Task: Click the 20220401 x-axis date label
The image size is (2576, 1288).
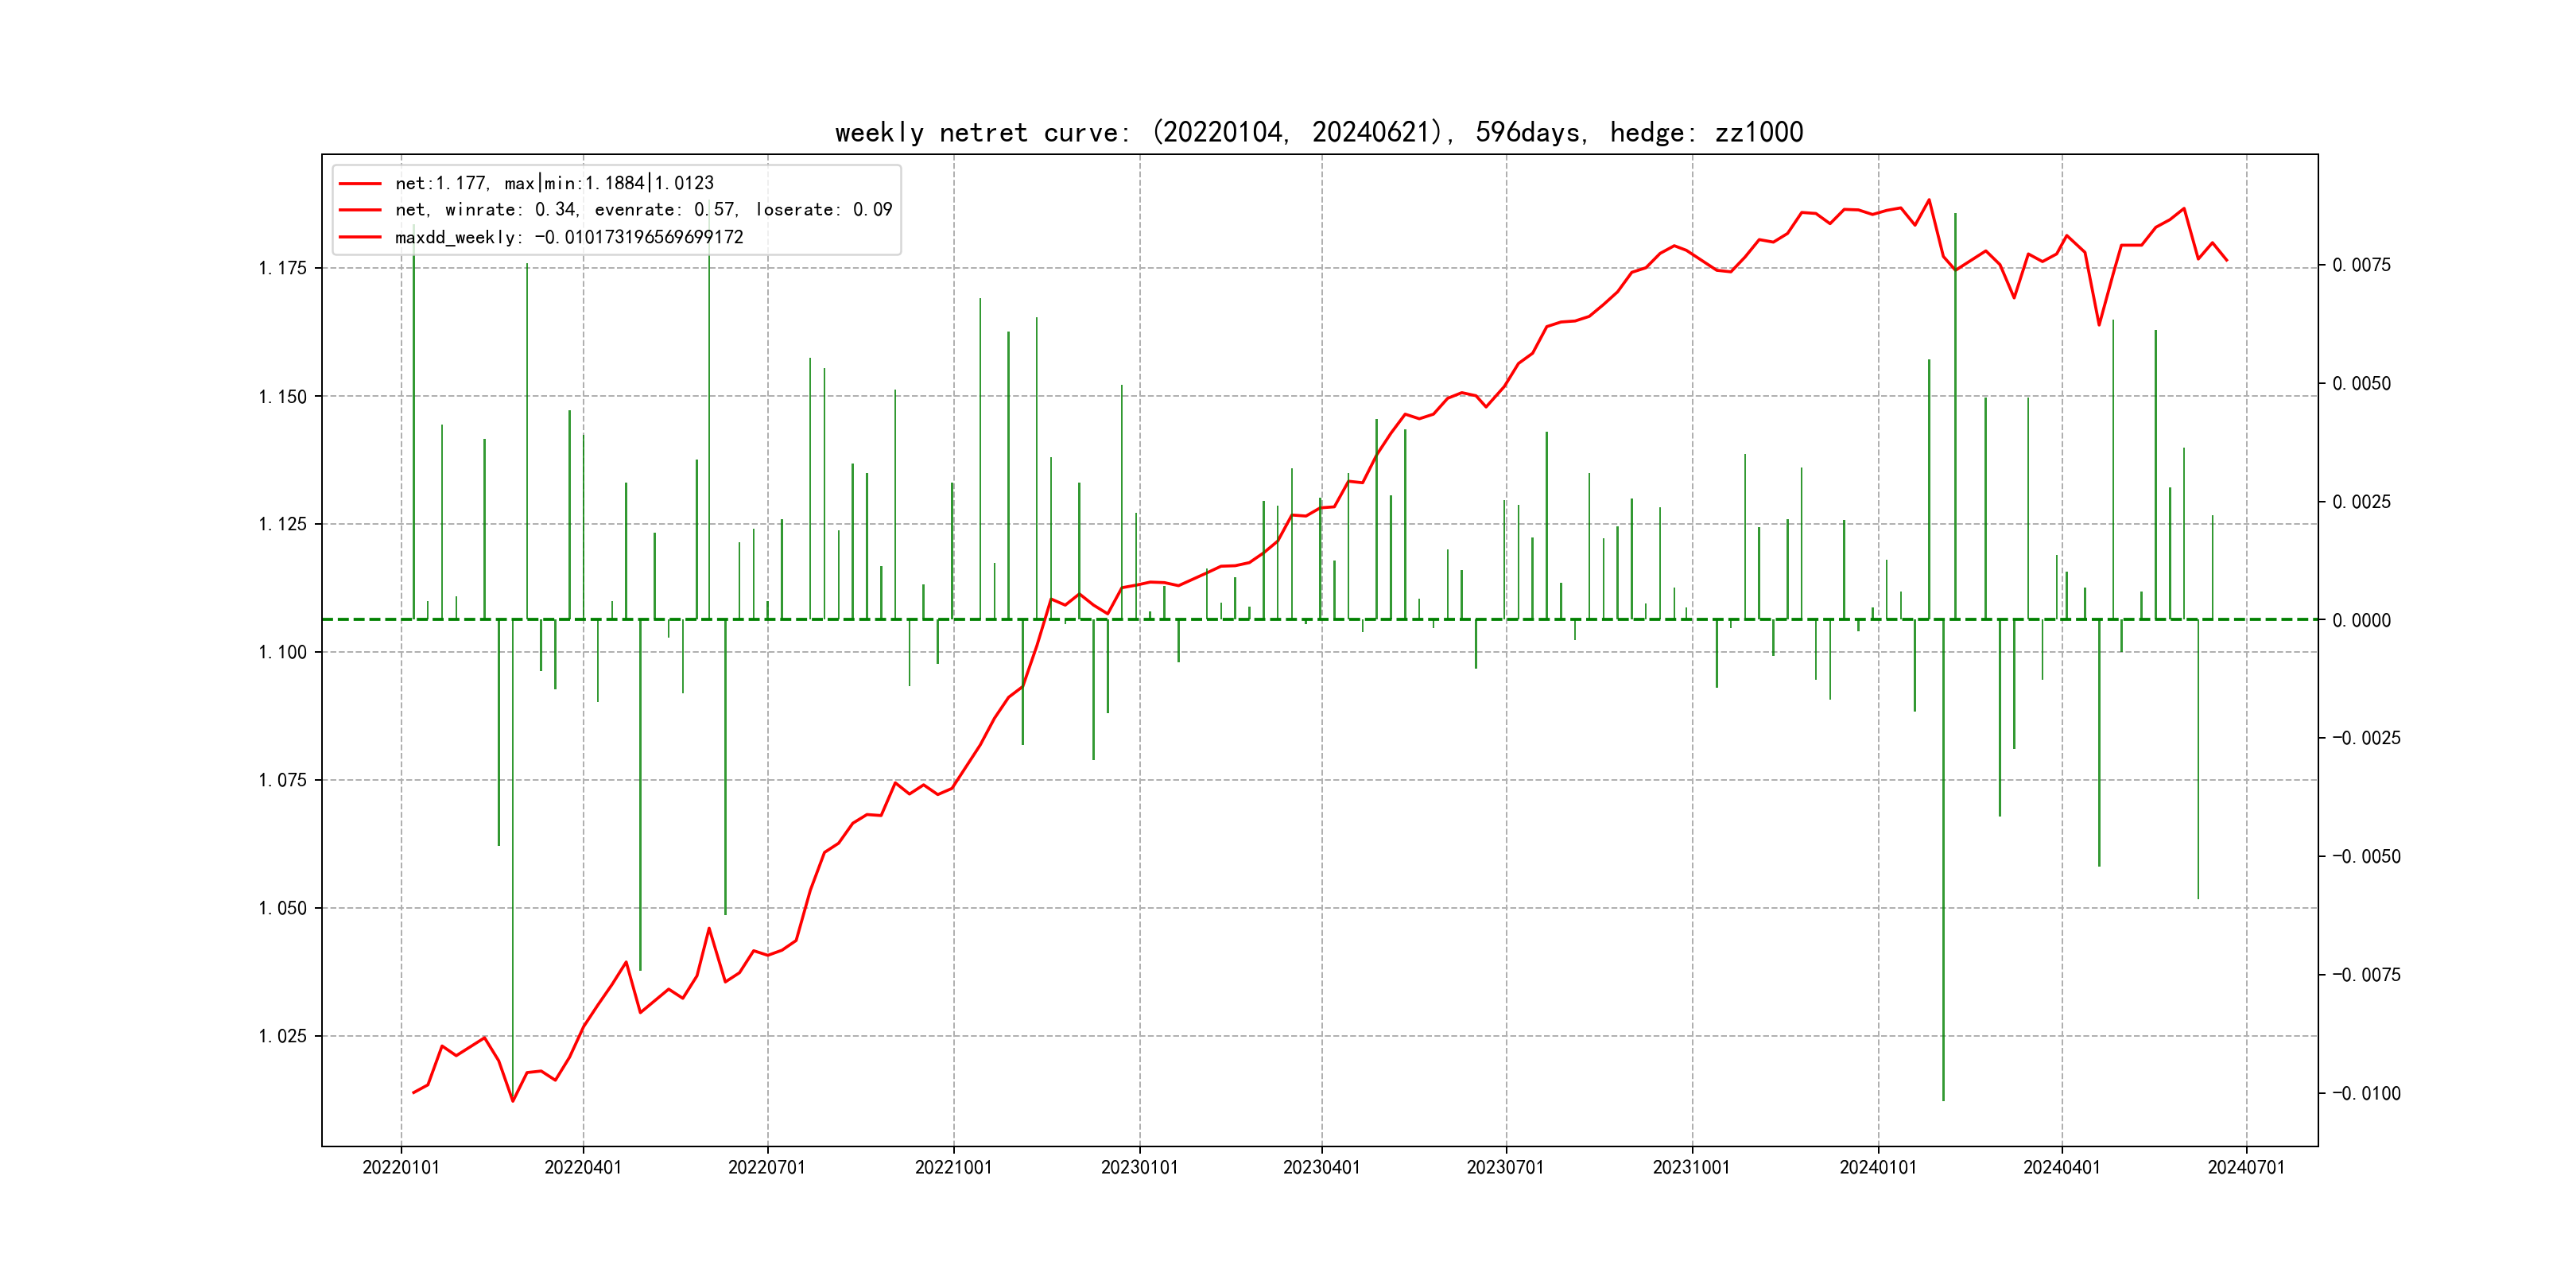Action: [x=583, y=1168]
